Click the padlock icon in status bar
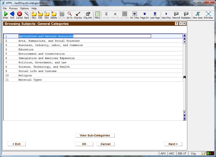This screenshot has width=216, height=157. pyautogui.click(x=204, y=153)
